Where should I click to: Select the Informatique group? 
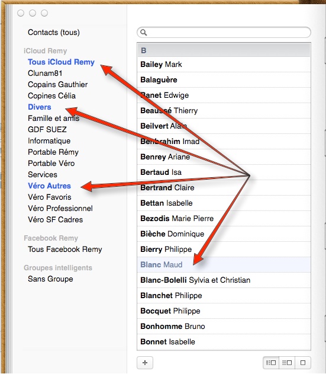tap(49, 140)
